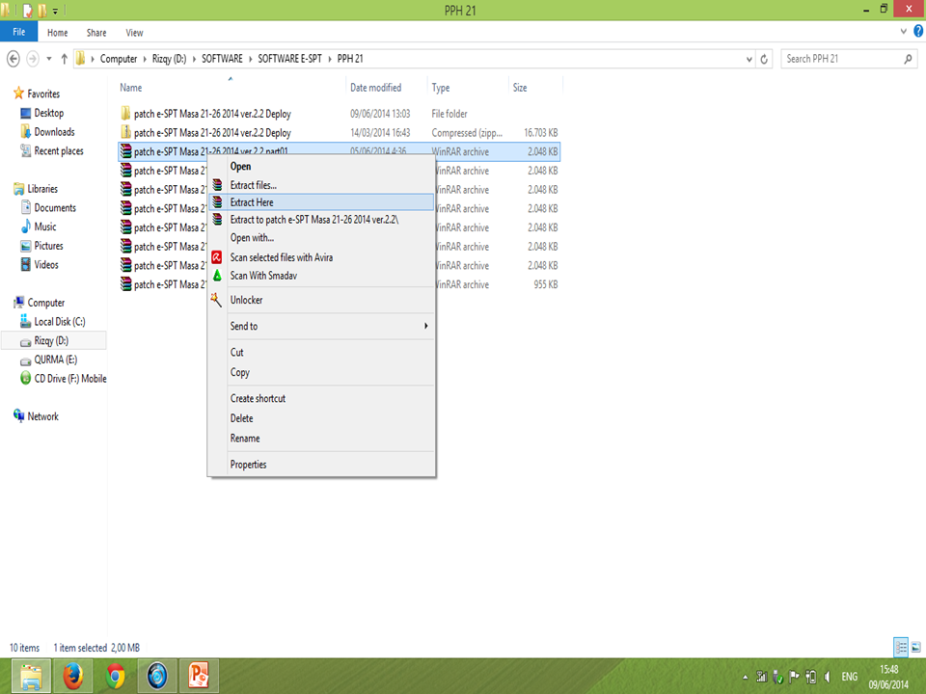Click the action center flag icon
The height and width of the screenshot is (694, 926).
[794, 677]
